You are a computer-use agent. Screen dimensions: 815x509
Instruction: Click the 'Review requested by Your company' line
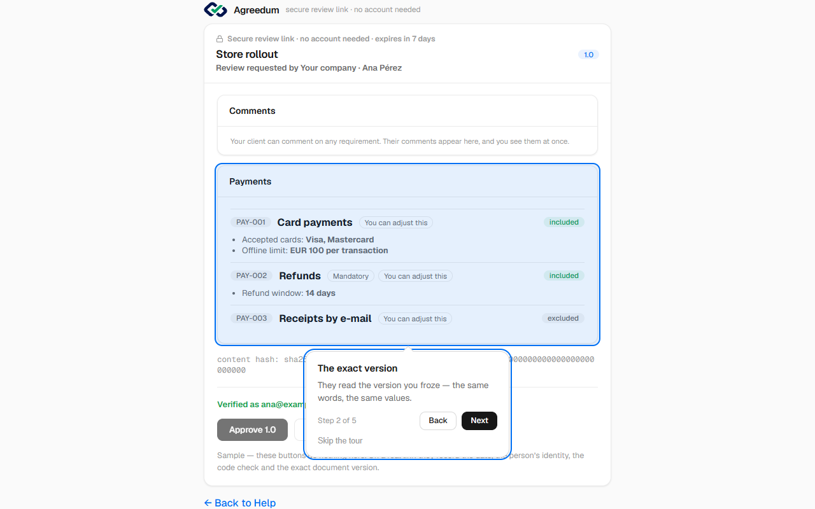click(x=309, y=68)
